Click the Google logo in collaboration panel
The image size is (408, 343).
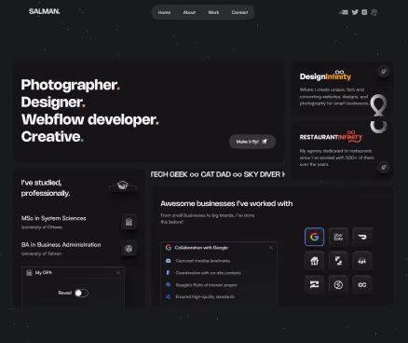pyautogui.click(x=169, y=247)
